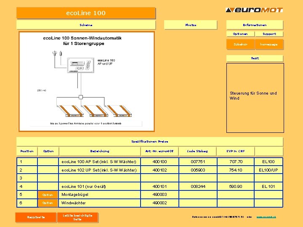
Task: Click the ecoLine 100 title banner
Action: pyautogui.click(x=86, y=13)
